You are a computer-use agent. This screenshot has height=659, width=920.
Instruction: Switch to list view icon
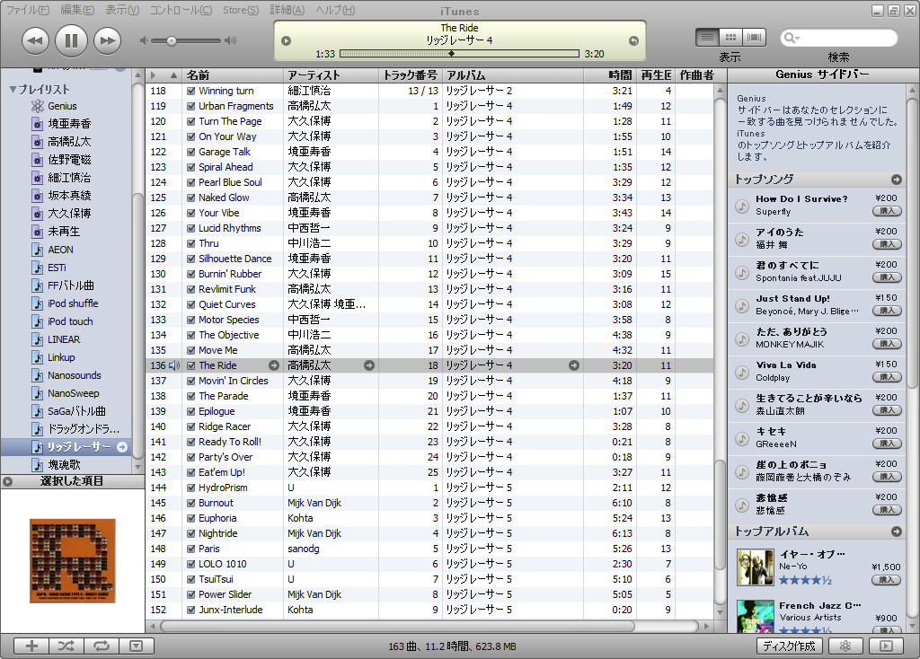pyautogui.click(x=707, y=38)
